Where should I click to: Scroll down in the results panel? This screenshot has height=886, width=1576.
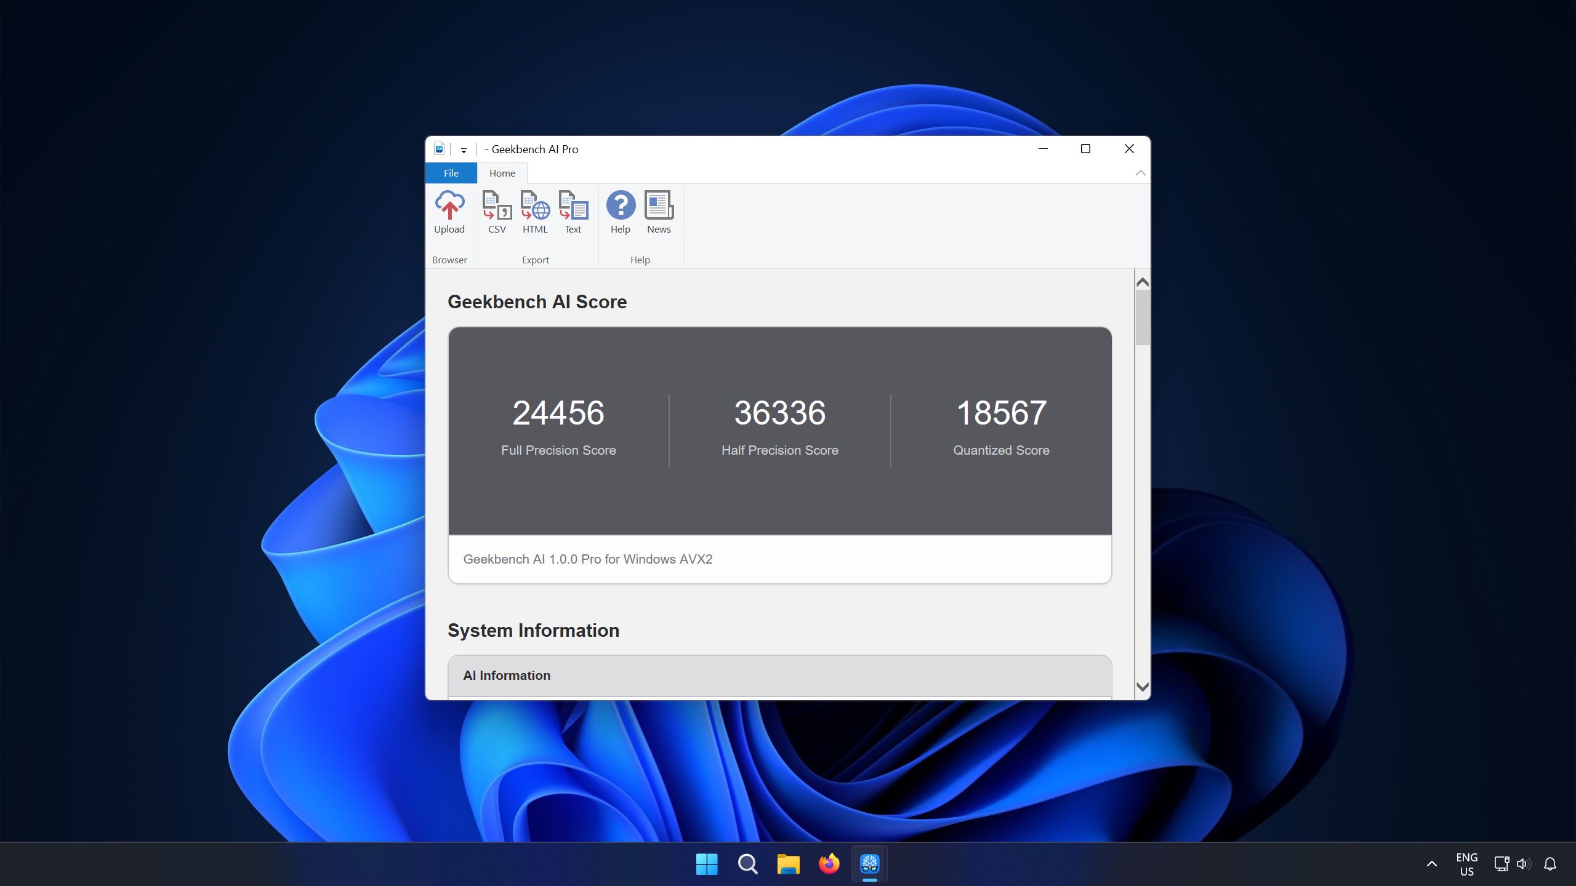click(x=1141, y=688)
